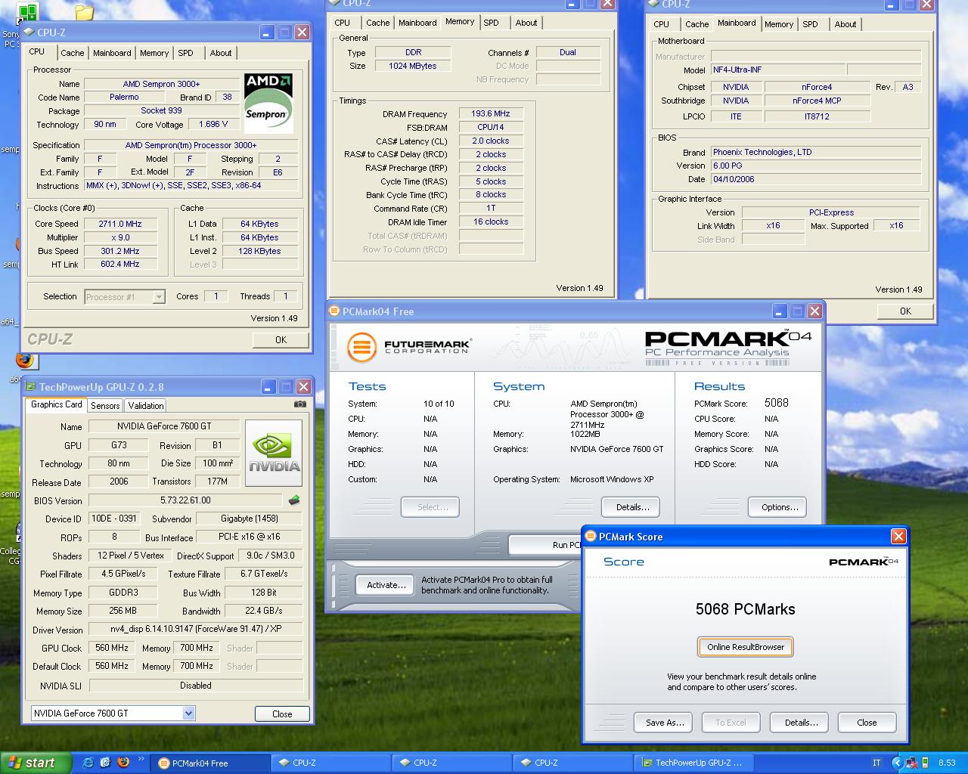Click the green phone tray icon
This screenshot has width=968, height=774.
[x=925, y=763]
